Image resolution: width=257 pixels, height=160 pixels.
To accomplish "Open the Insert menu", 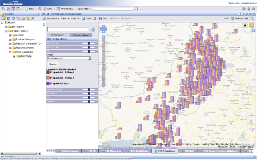I will point(75,18).
